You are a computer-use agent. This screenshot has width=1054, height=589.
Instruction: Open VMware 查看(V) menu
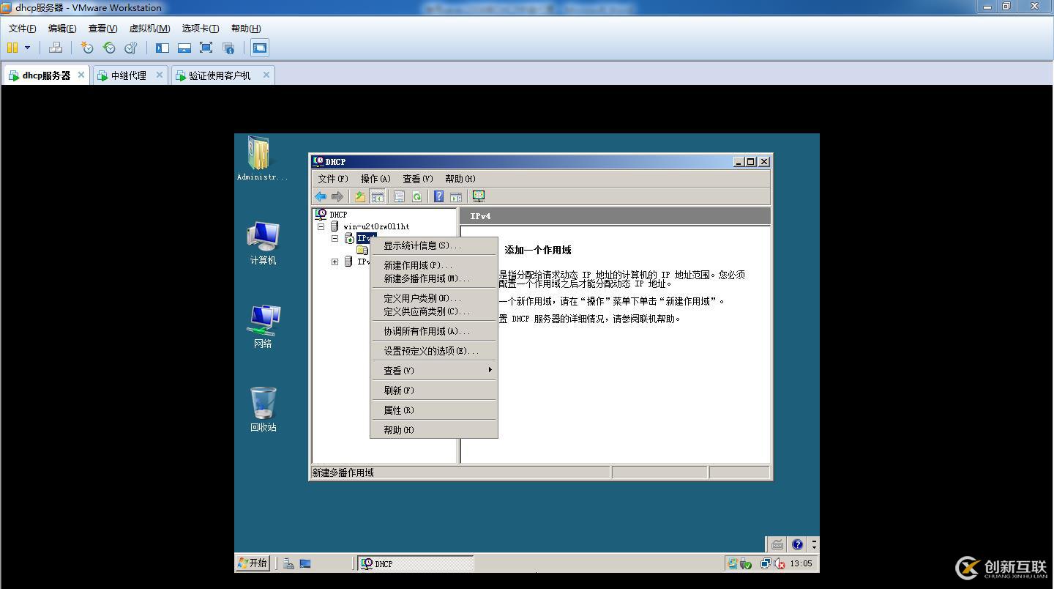tap(102, 29)
